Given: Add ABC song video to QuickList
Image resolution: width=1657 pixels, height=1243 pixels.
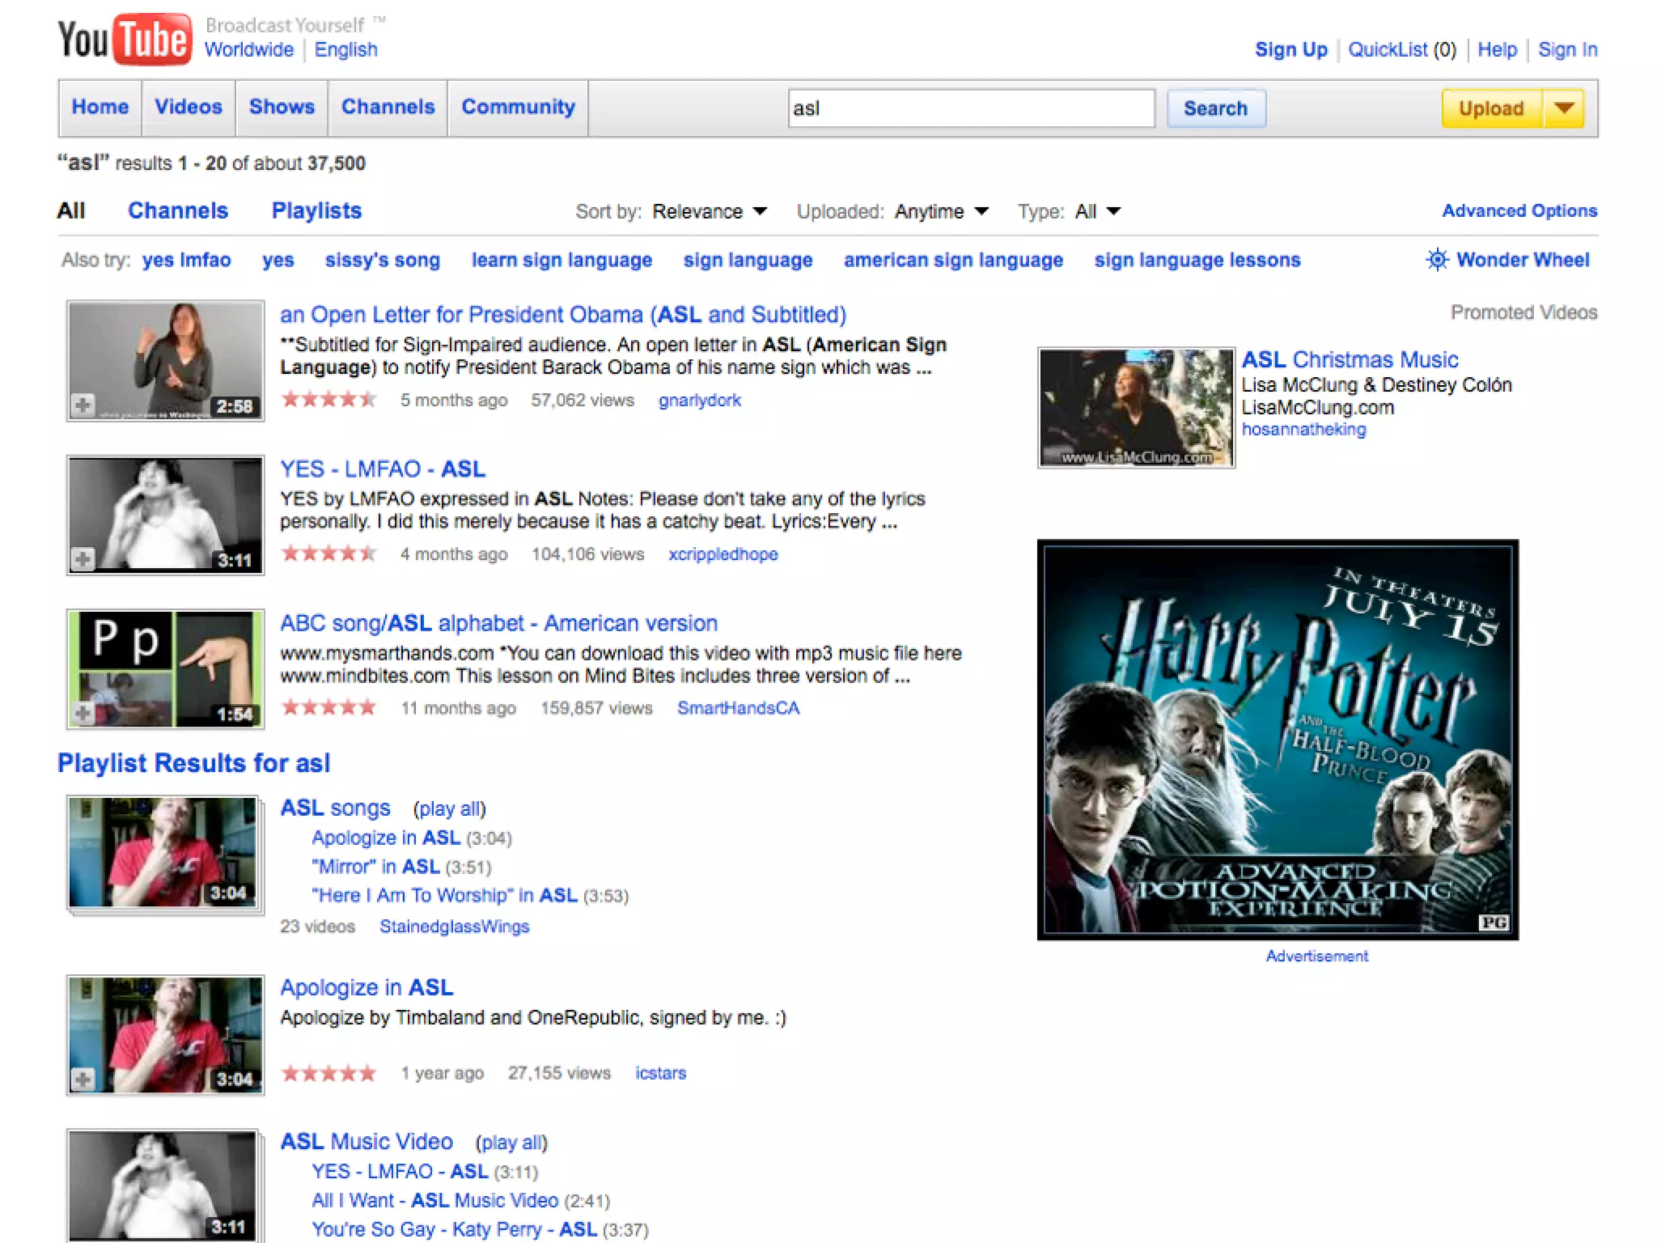Looking at the screenshot, I should tap(83, 713).
